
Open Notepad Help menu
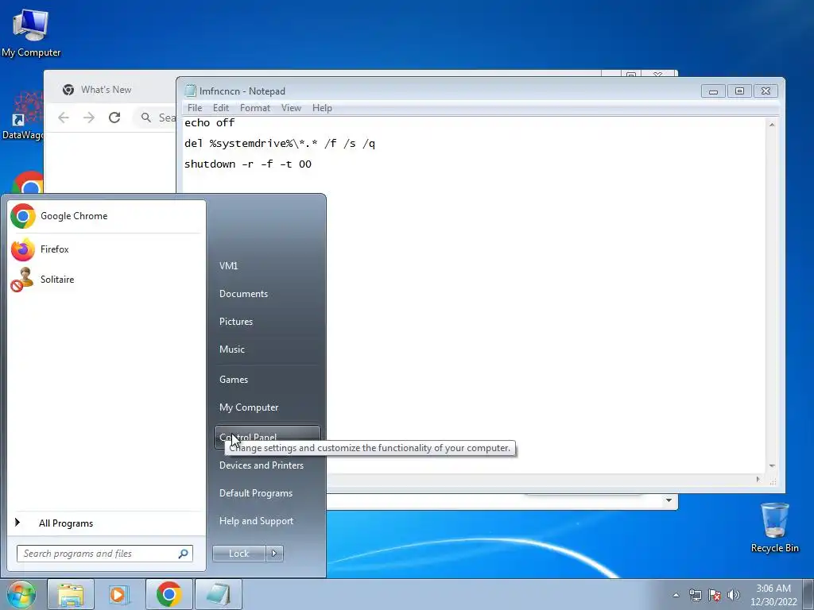[322, 108]
